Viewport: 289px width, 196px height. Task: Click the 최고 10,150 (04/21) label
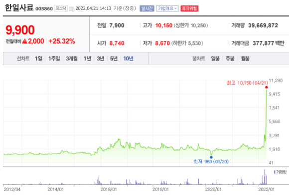coord(247,83)
